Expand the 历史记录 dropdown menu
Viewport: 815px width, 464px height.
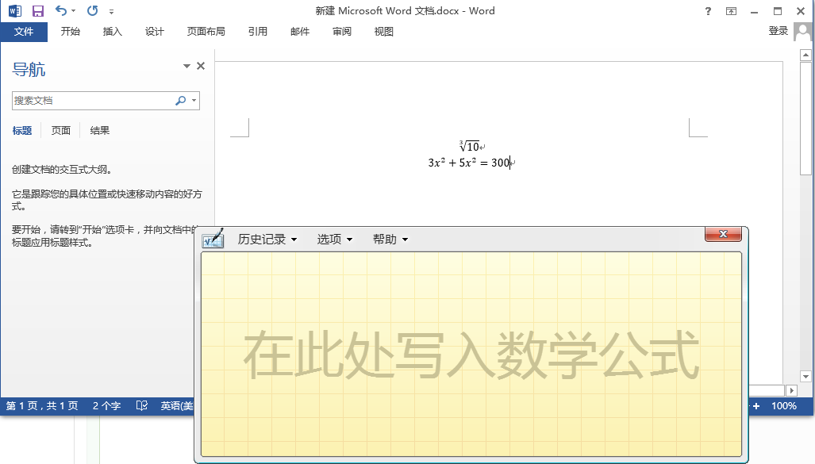(x=267, y=240)
